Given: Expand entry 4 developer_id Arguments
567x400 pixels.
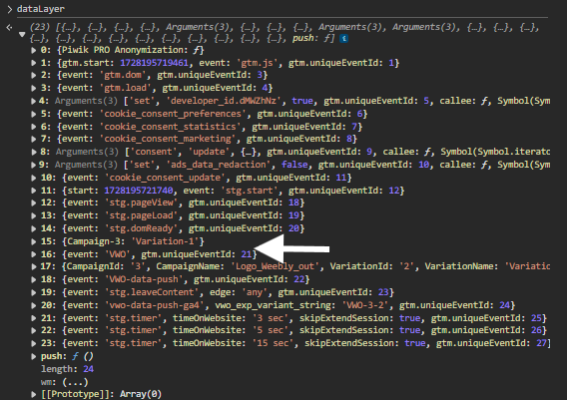Looking at the screenshot, I should click(34, 101).
